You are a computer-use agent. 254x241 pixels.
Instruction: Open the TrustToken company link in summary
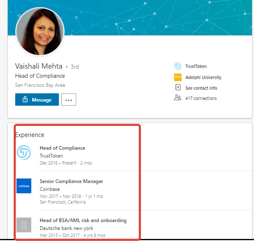click(196, 66)
